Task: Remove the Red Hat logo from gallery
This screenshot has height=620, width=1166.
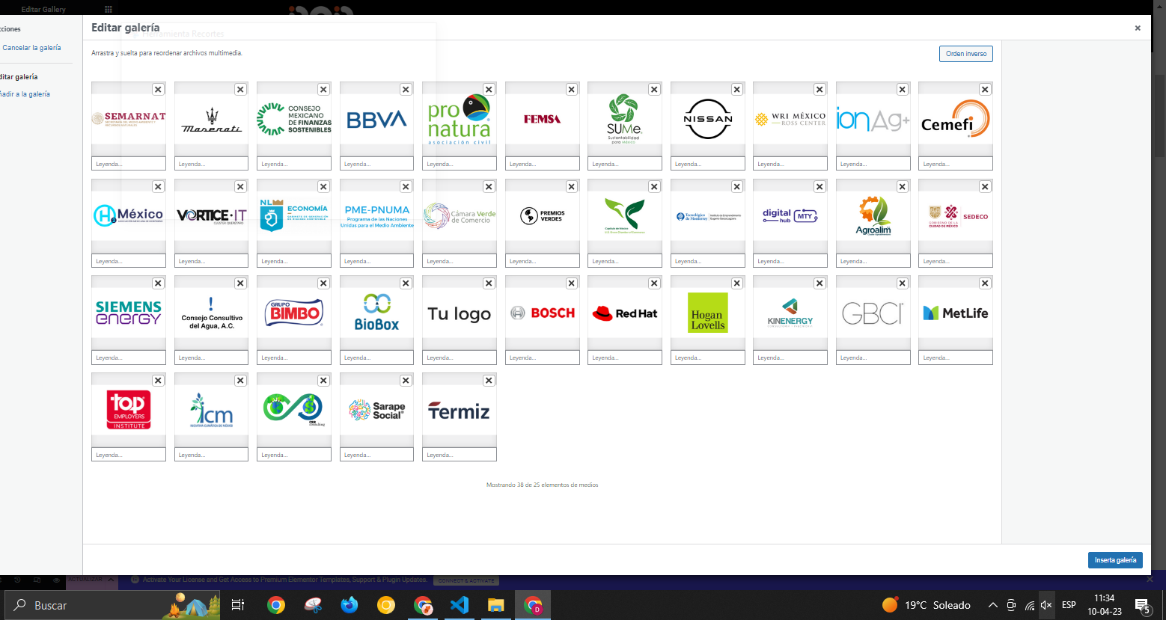Action: [654, 283]
